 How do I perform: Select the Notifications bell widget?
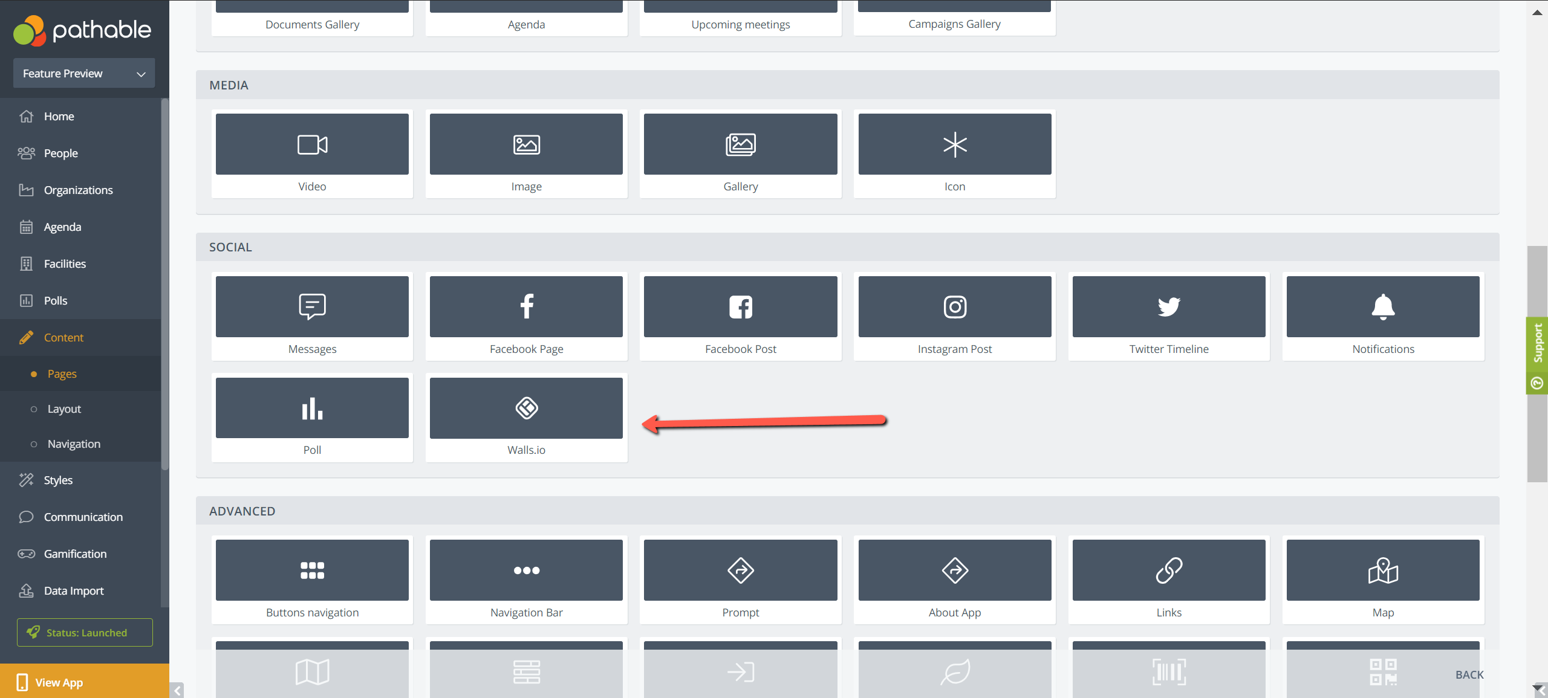coord(1383,316)
